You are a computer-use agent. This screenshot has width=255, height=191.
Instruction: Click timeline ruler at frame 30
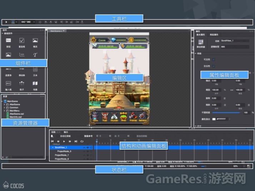point(180,140)
